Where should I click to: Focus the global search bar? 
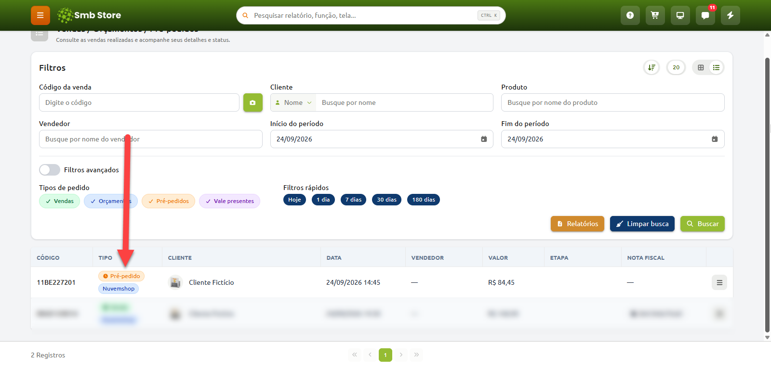(371, 15)
